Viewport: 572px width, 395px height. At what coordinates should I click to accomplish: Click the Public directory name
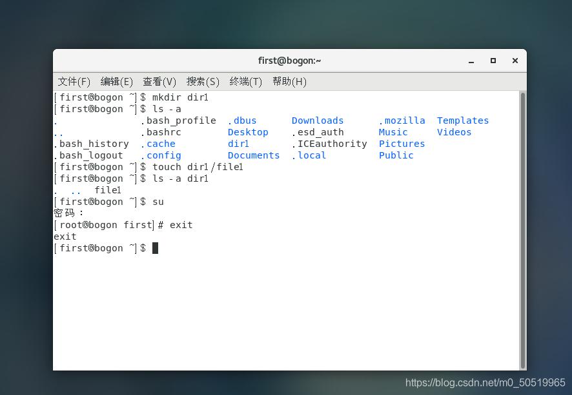coord(396,155)
